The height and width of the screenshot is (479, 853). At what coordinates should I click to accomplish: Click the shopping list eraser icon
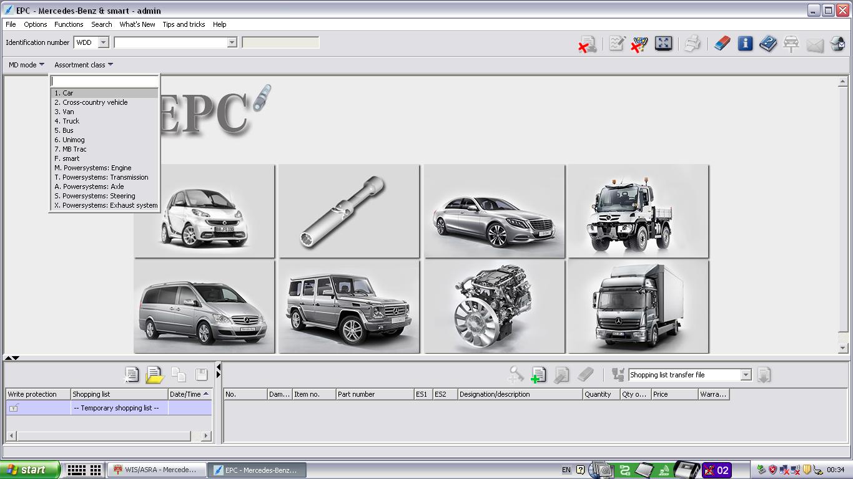point(585,374)
